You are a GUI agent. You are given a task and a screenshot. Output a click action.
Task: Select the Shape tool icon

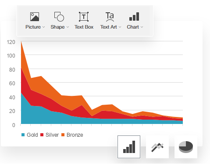[59, 17]
